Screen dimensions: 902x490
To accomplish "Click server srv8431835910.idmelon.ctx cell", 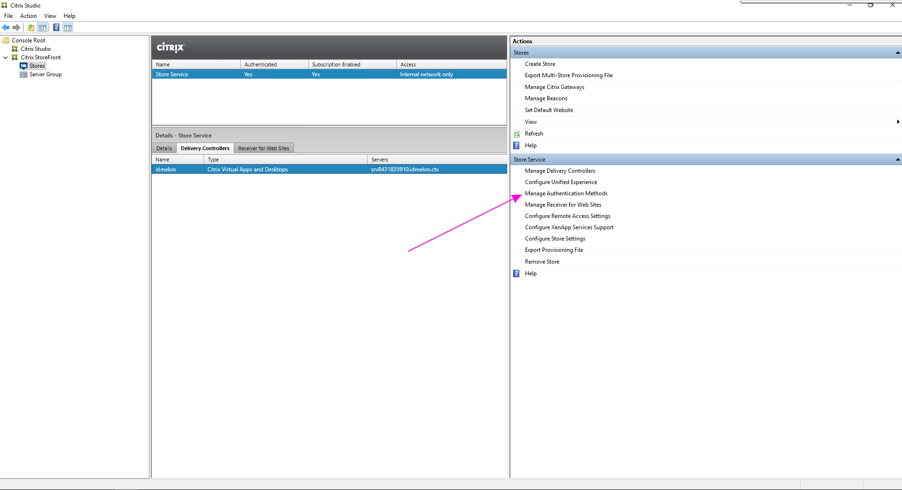I will tap(405, 169).
